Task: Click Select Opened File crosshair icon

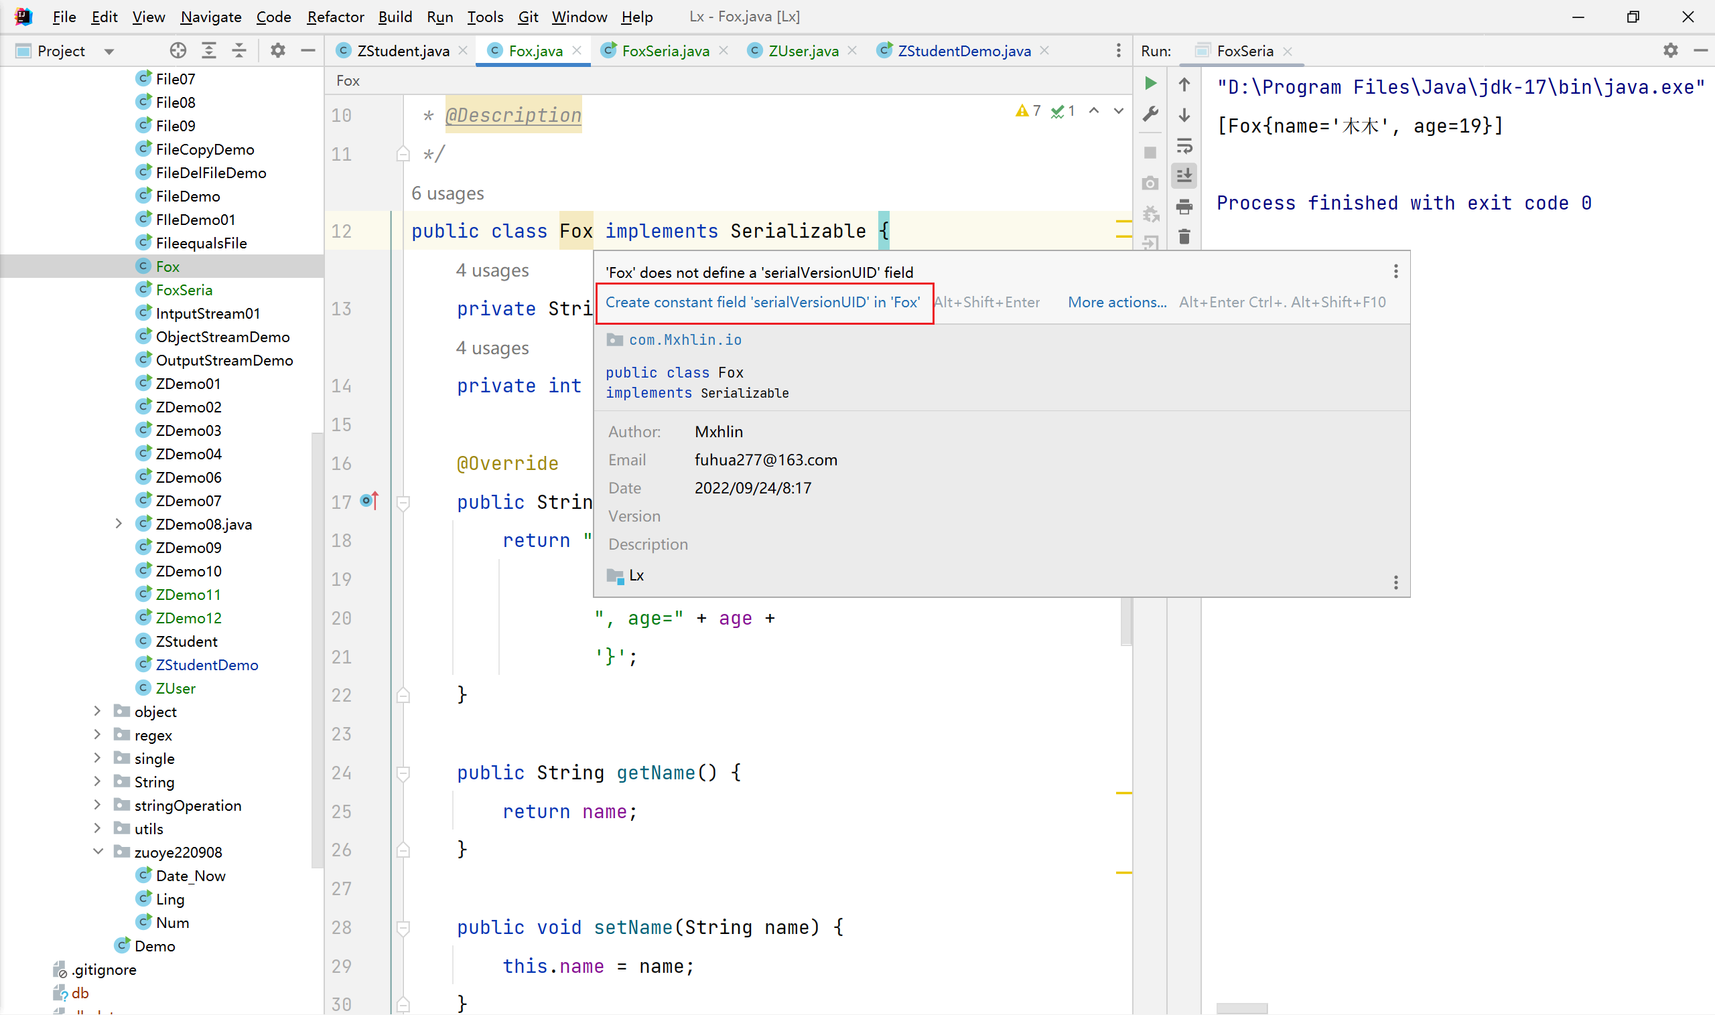Action: (x=178, y=51)
